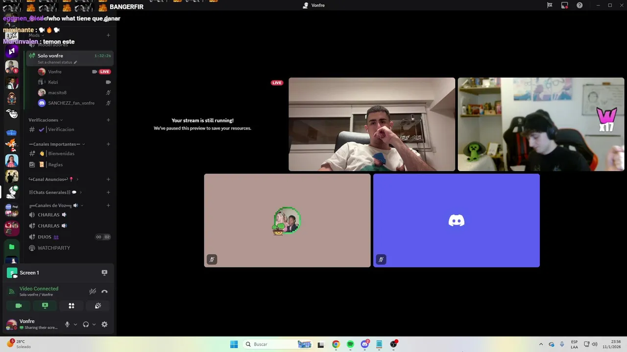Screen dimensions: 627x352
Task: Collapse the Verificaciones category
Action: [45, 120]
